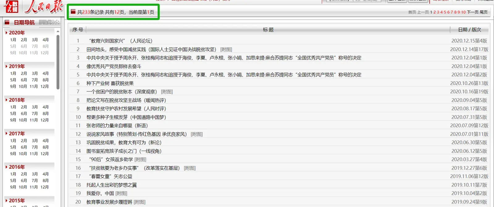Click the People's Daily logo
This screenshot has height=207, width=494.
point(44,6)
